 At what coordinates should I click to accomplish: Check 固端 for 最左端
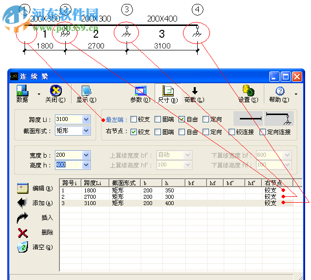[x=157, y=119]
